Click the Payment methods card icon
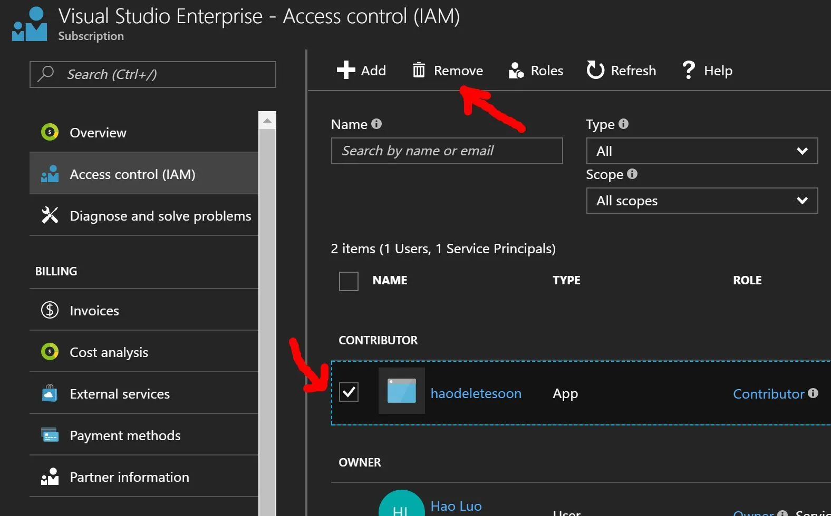The image size is (831, 516). pyautogui.click(x=50, y=434)
